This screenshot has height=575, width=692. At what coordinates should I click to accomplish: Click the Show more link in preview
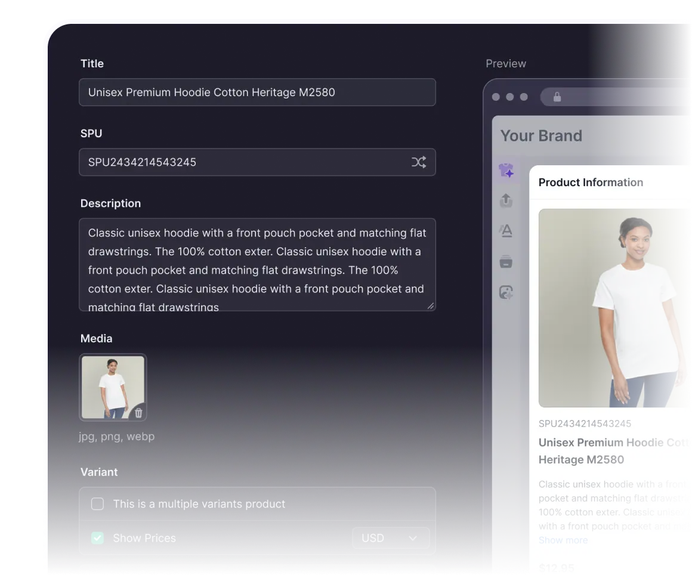tap(563, 540)
